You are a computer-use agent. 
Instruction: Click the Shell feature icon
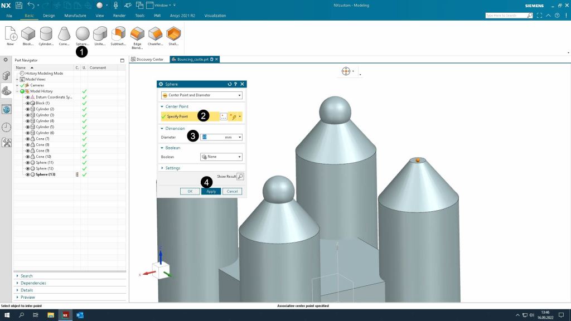tap(173, 33)
